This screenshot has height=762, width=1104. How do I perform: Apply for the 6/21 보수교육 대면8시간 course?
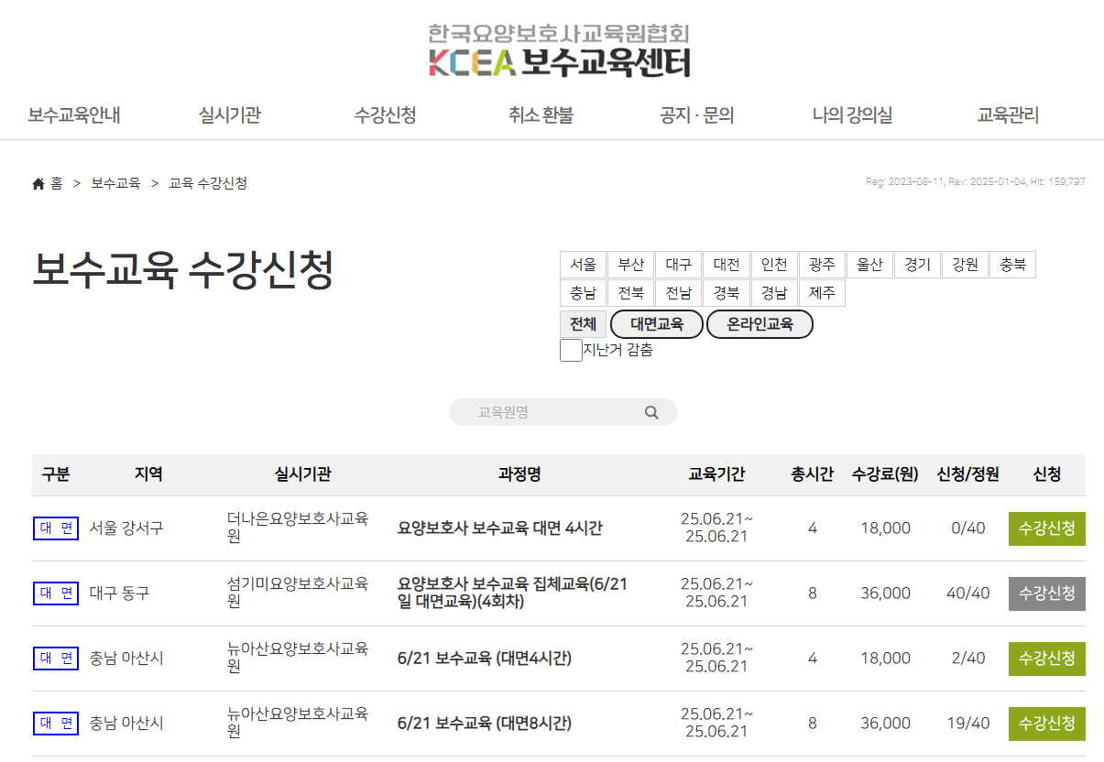point(1046,724)
